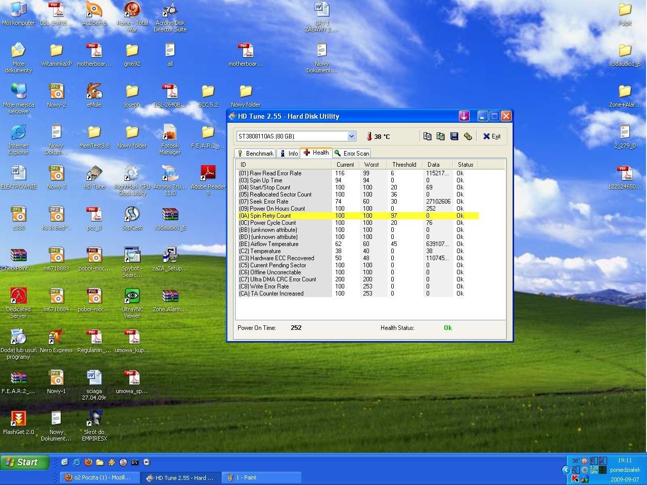Viewport: 647px width, 485px height.
Task: Copy info to clipboard icon in HD Tune toolbar
Action: coord(427,136)
